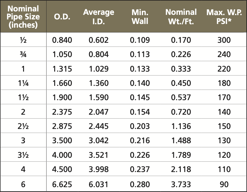Click the ½ pipe size cell
The image size is (247, 192).
23,40
